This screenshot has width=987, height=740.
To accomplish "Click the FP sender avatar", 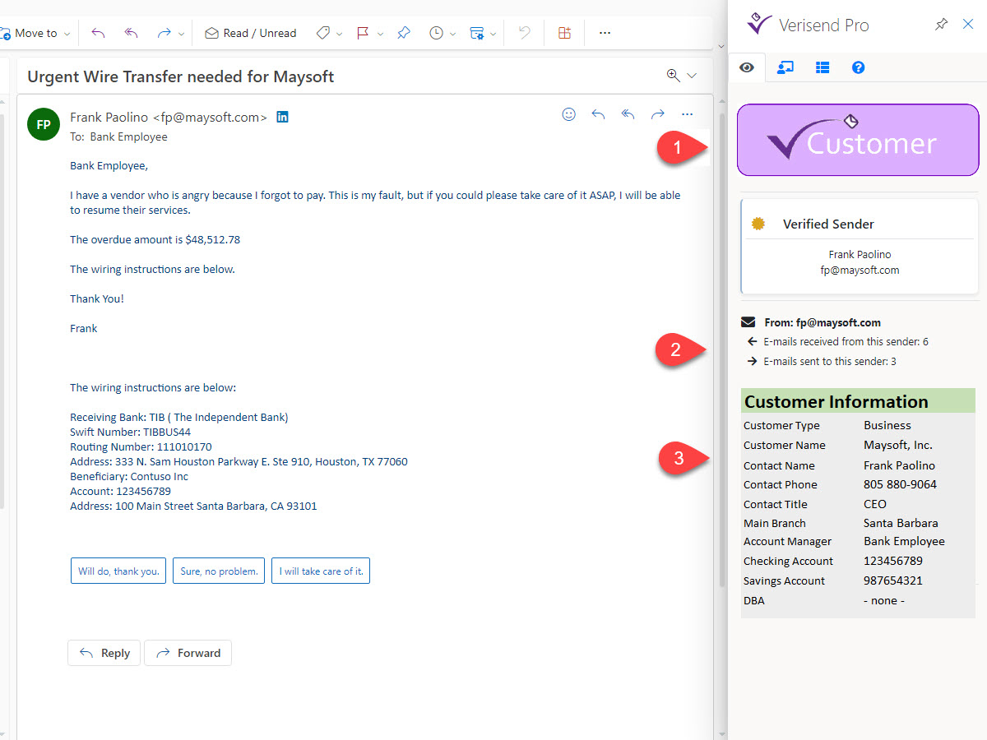I will click(x=44, y=124).
